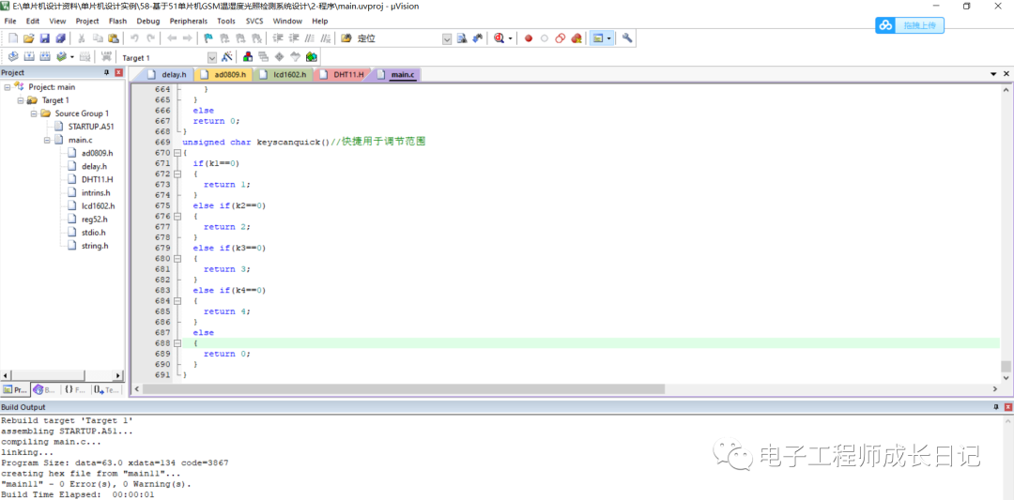
Task: Fold the code block at line 688
Action: 177,343
